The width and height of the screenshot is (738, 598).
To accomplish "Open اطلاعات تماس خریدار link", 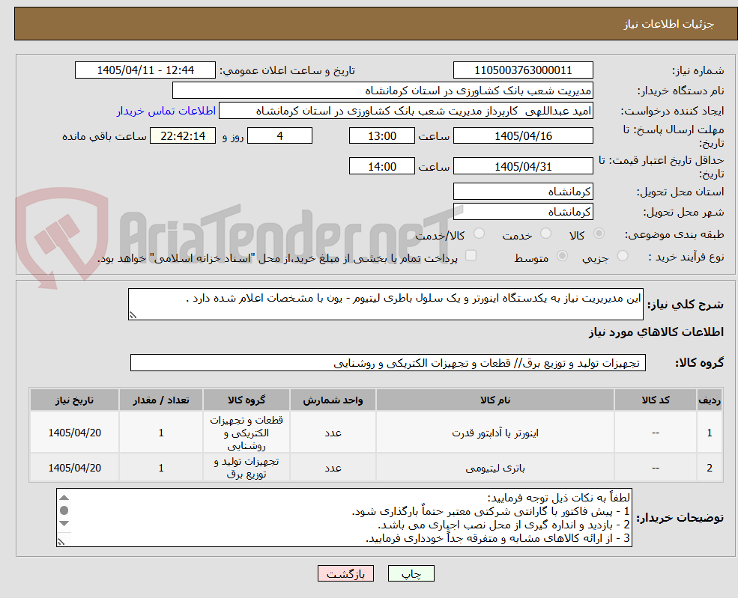I will click(166, 111).
